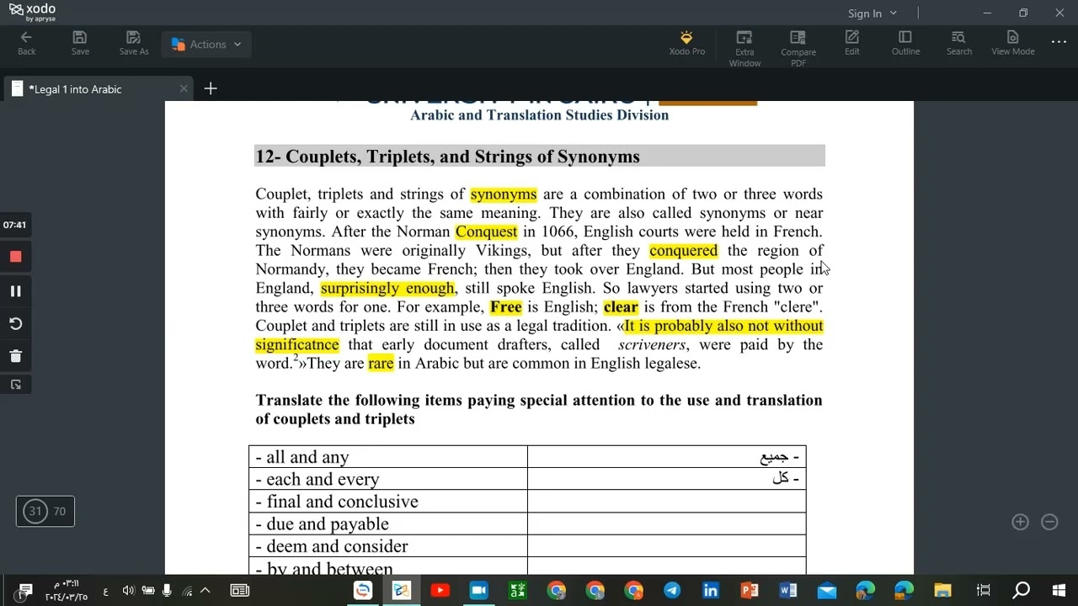Save the document with Save icon
The image size is (1078, 606).
point(80,44)
